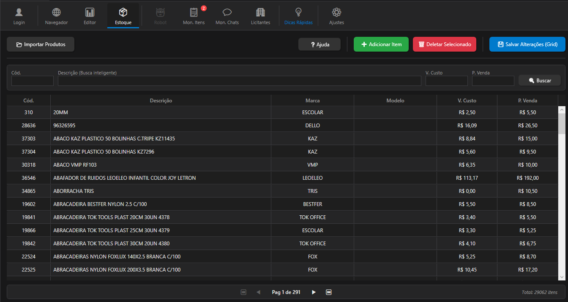Image resolution: width=568 pixels, height=302 pixels.
Task: Open the Navegador globe icon
Action: pos(56,13)
